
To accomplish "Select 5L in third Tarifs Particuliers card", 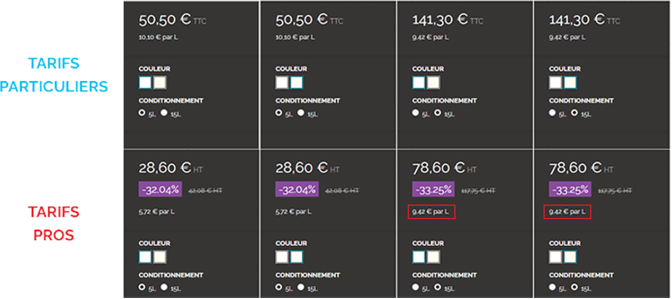I will tap(416, 113).
